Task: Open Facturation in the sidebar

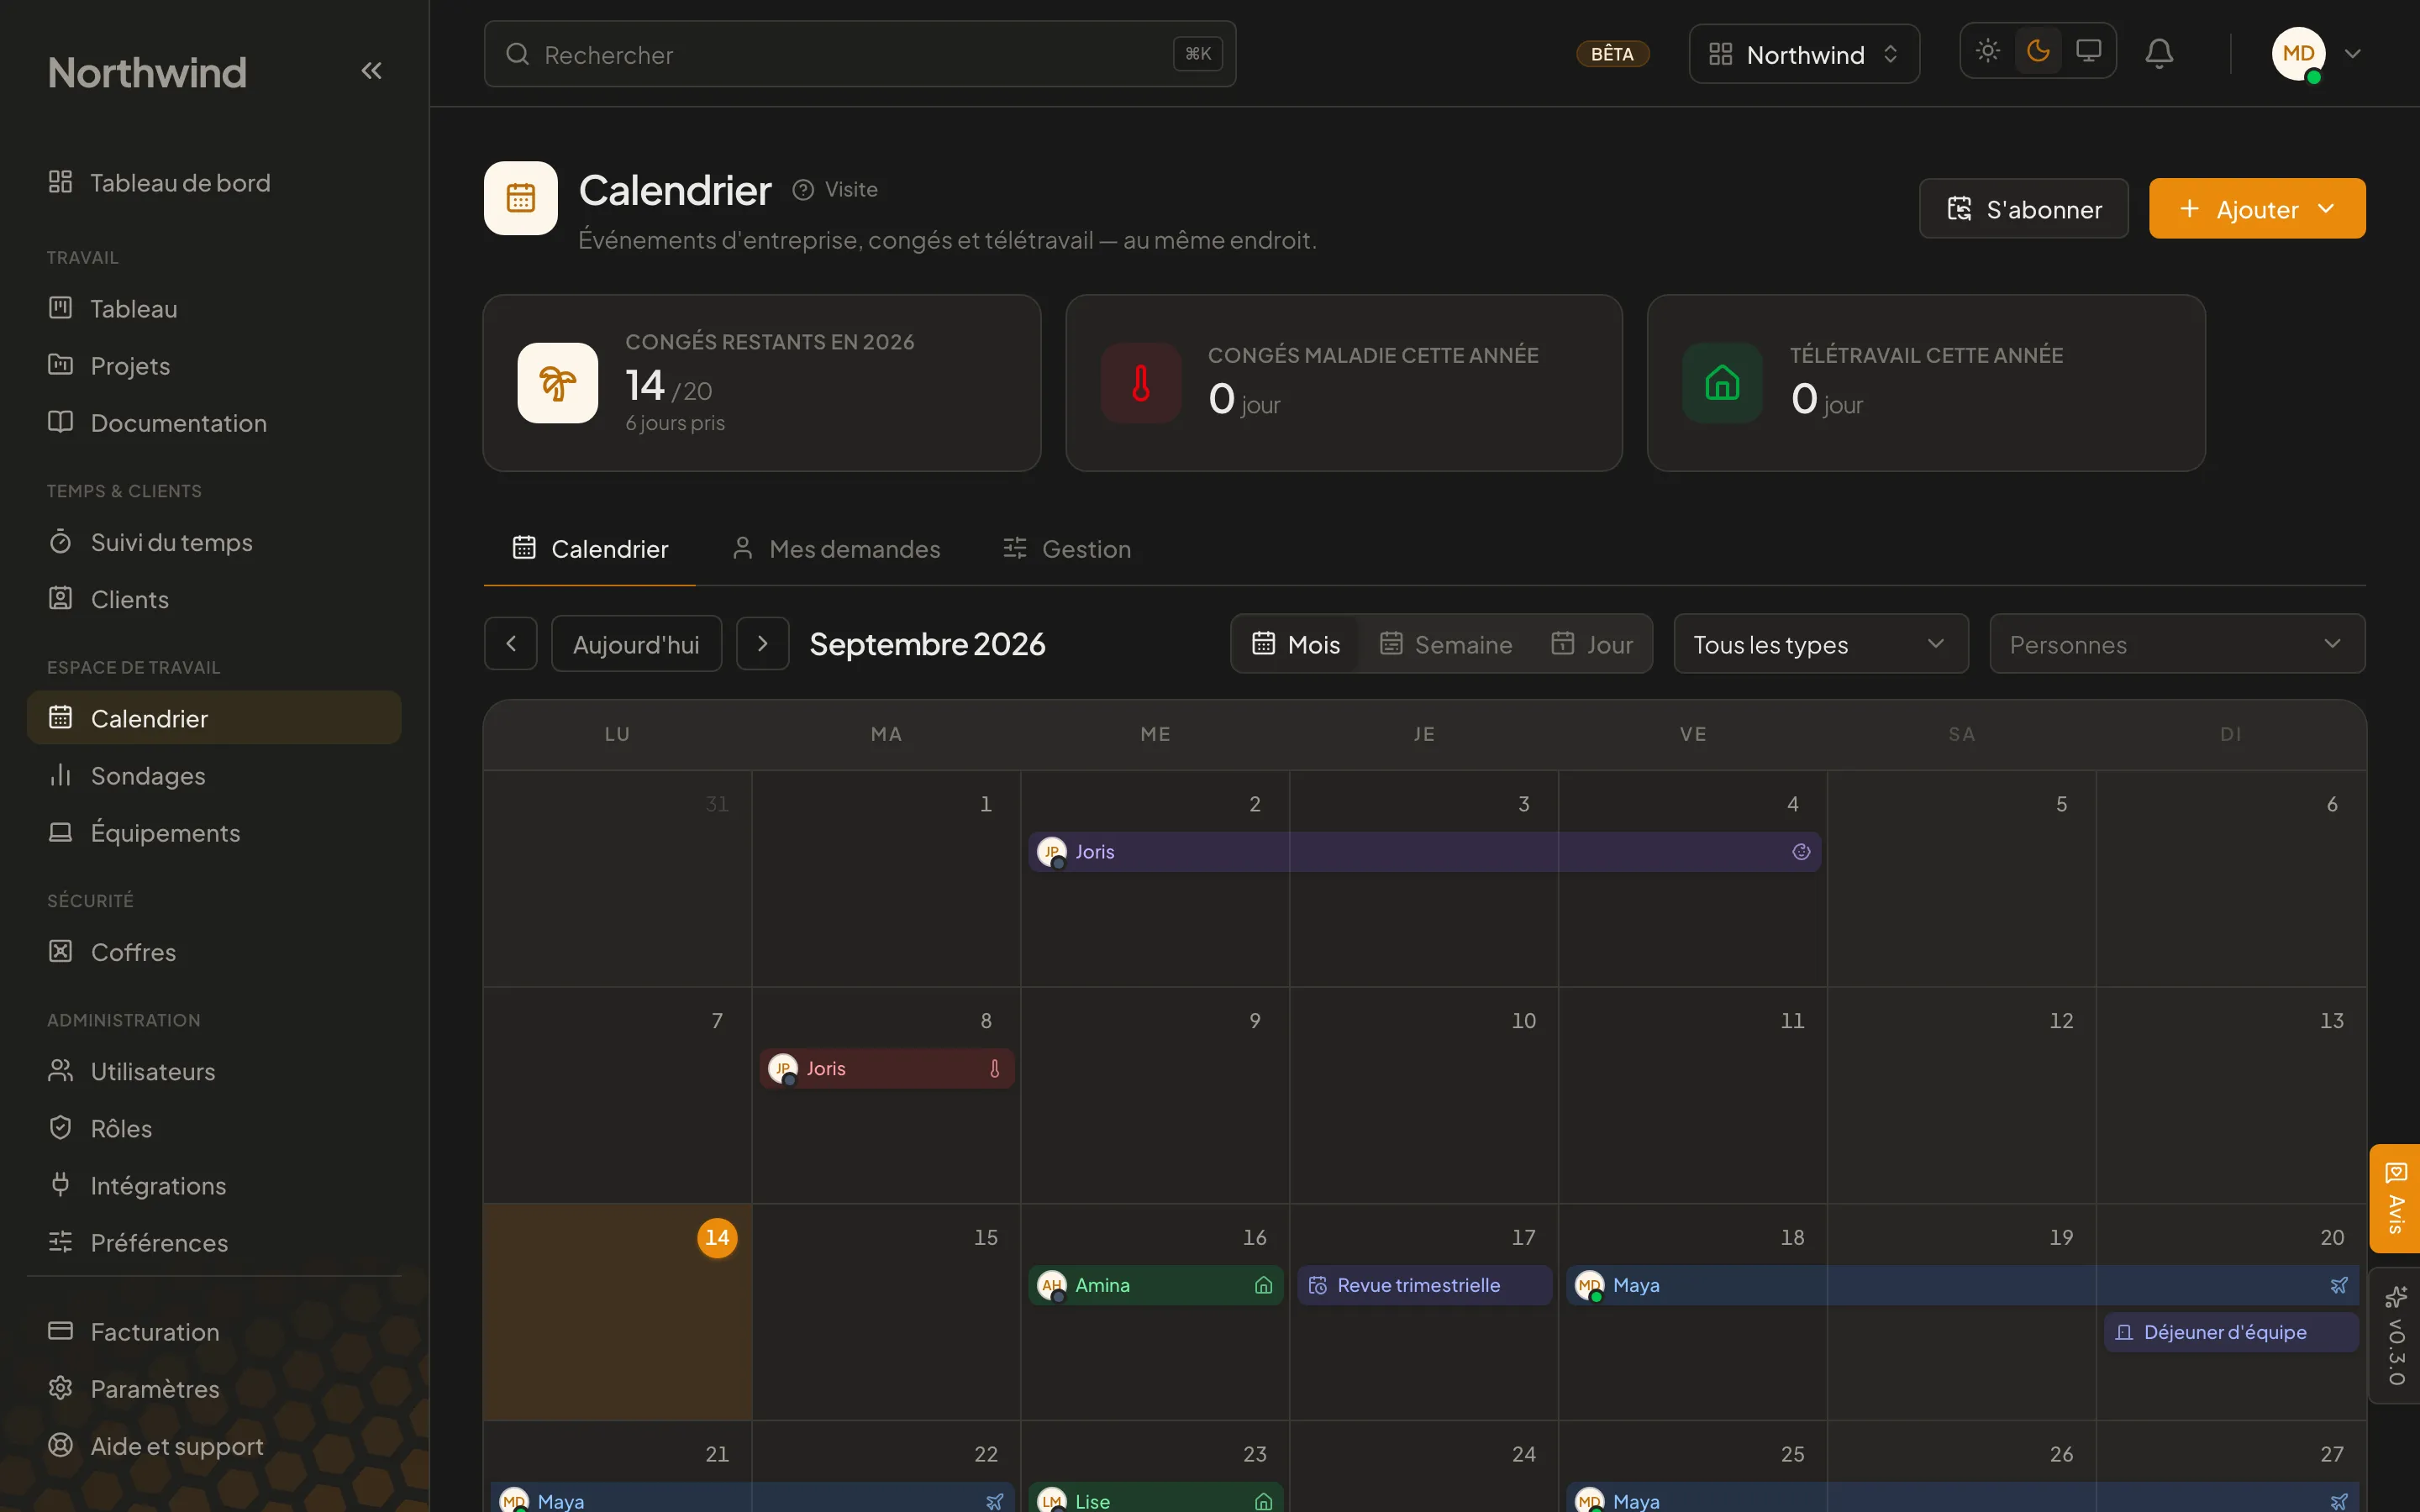Action: pos(214,1332)
